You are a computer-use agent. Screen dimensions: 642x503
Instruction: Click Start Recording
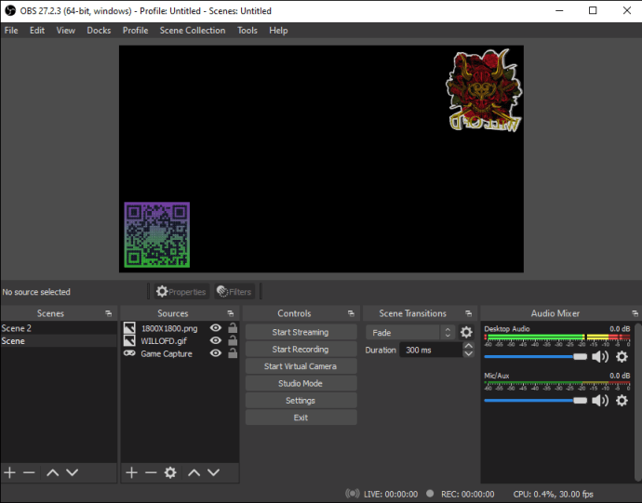pyautogui.click(x=301, y=349)
